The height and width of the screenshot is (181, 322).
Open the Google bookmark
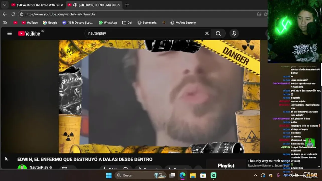click(50, 23)
